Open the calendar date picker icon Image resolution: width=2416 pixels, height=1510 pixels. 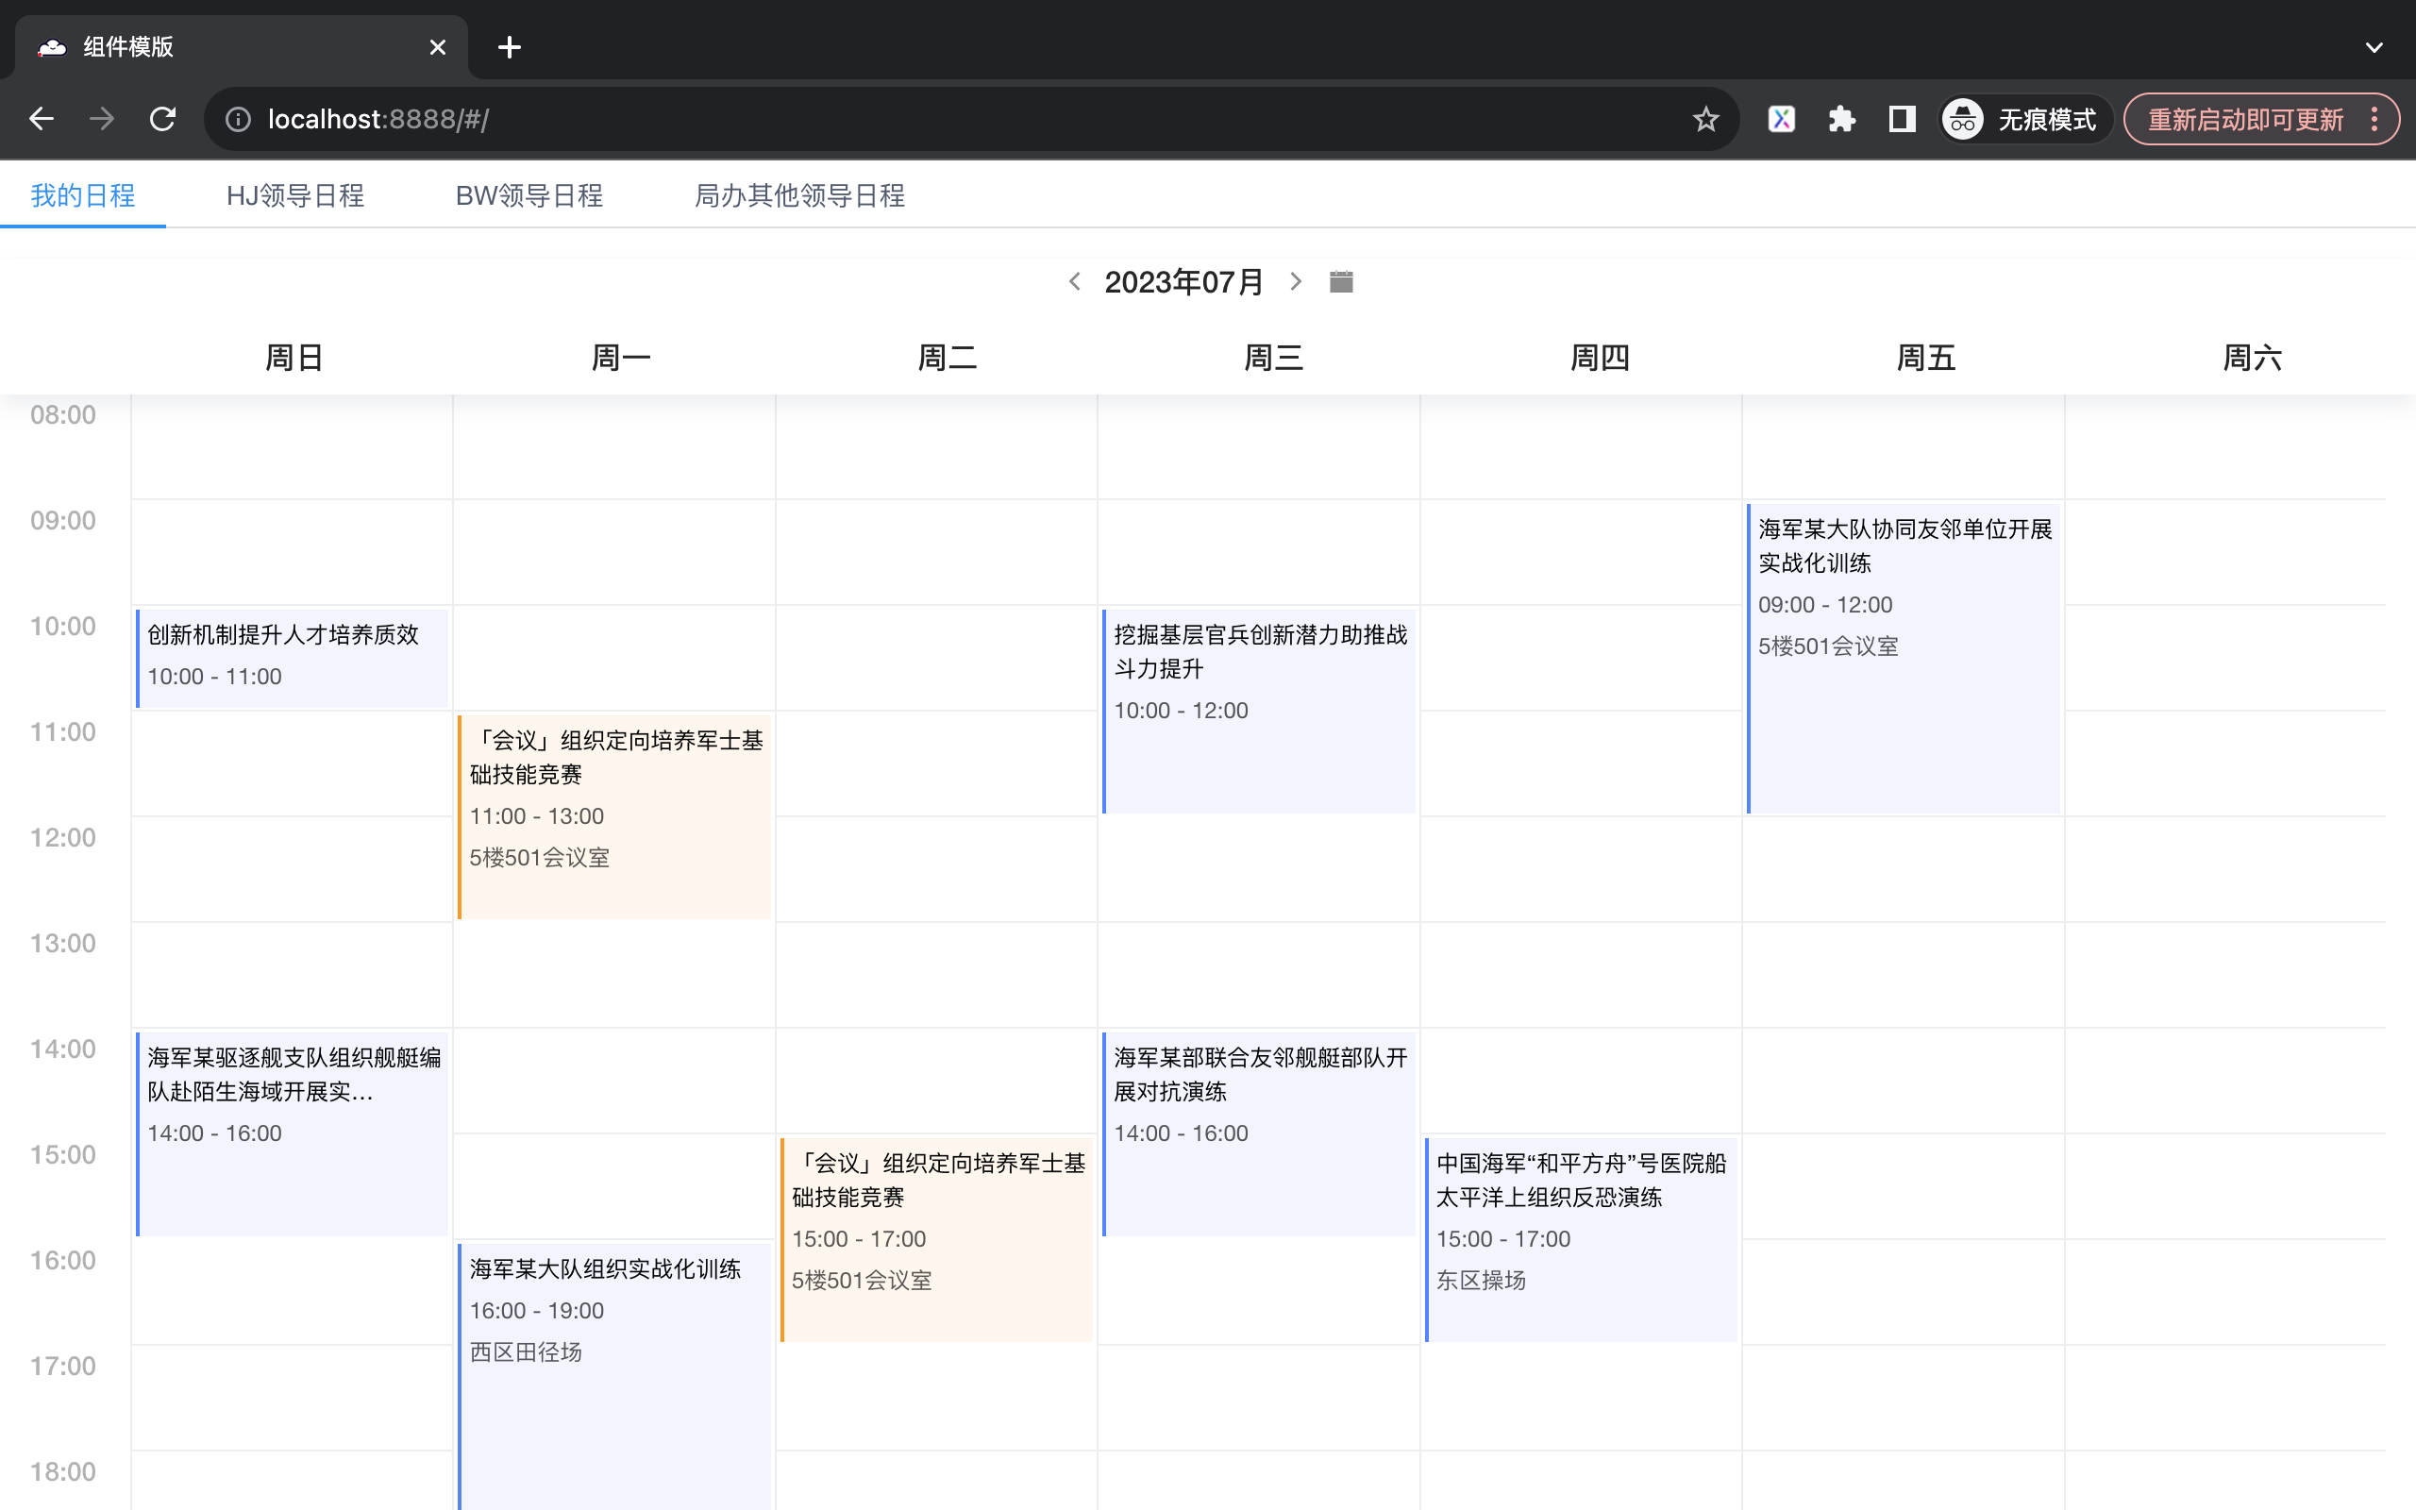1341,282
